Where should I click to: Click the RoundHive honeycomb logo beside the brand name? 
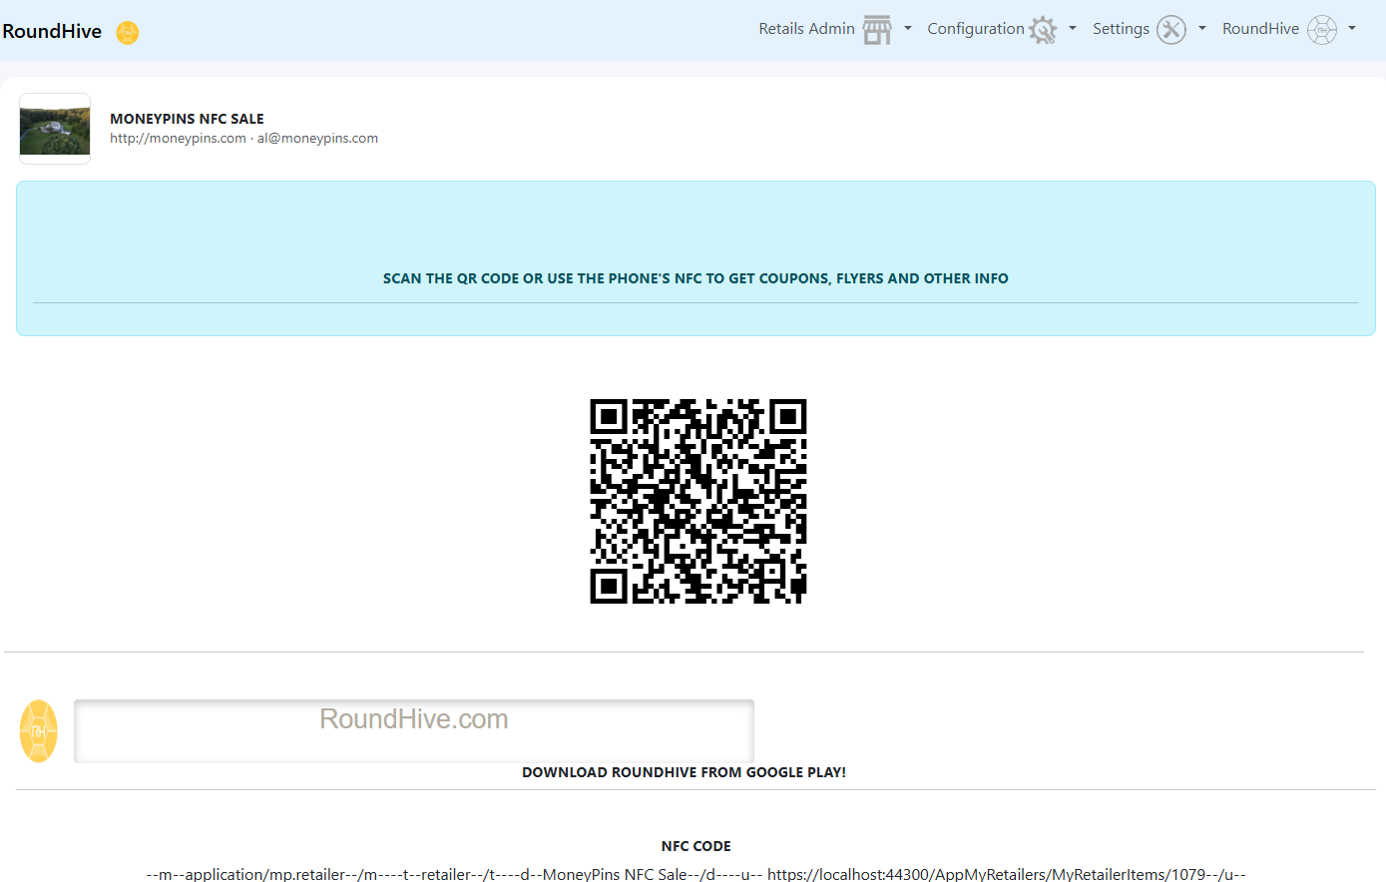[x=128, y=33]
